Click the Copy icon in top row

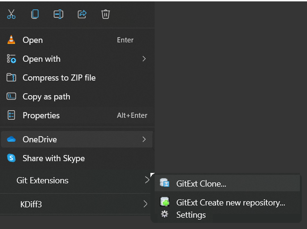tap(35, 14)
